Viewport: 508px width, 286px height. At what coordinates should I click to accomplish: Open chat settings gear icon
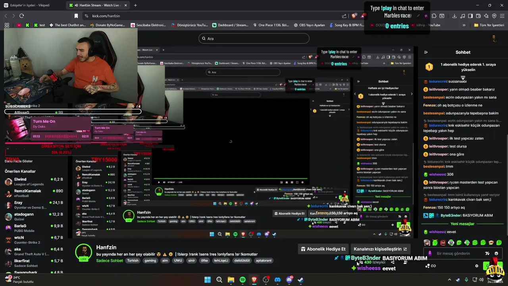click(x=477, y=266)
